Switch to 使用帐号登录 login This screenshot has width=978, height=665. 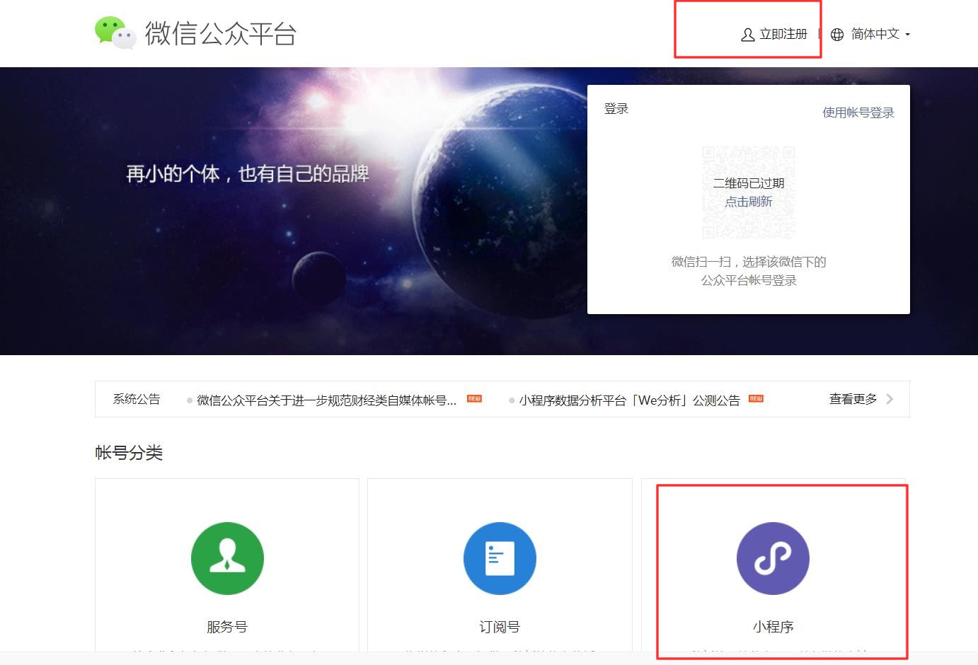point(858,112)
